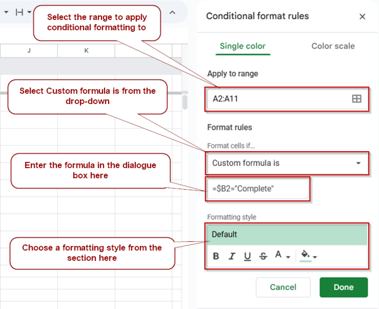Viewport: 379px width, 309px height.
Task: Cancel the conditional format rule
Action: click(283, 287)
